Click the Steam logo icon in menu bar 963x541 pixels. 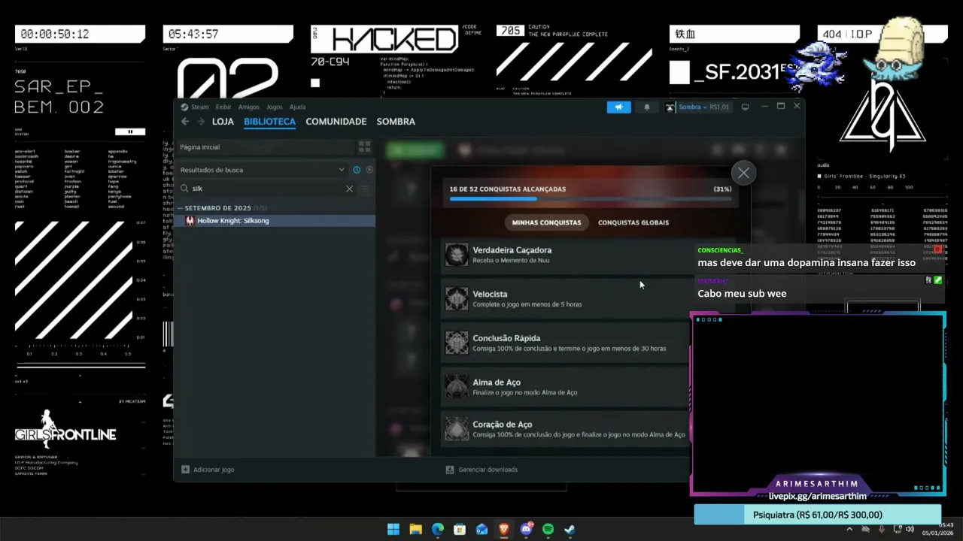coord(184,107)
